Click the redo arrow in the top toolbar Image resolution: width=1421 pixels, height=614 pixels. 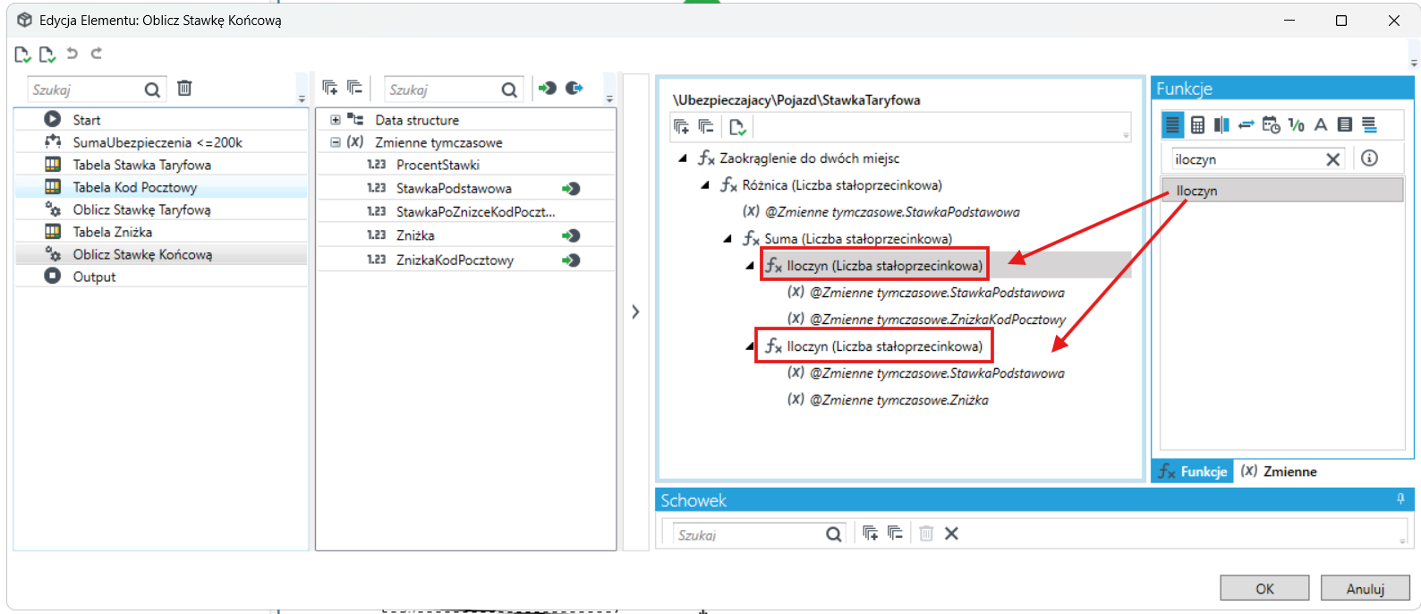pyautogui.click(x=97, y=54)
